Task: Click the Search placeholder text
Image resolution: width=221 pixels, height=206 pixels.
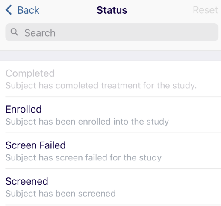Action: click(40, 33)
